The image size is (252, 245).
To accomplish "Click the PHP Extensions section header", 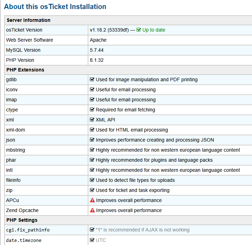I will tap(25, 70).
